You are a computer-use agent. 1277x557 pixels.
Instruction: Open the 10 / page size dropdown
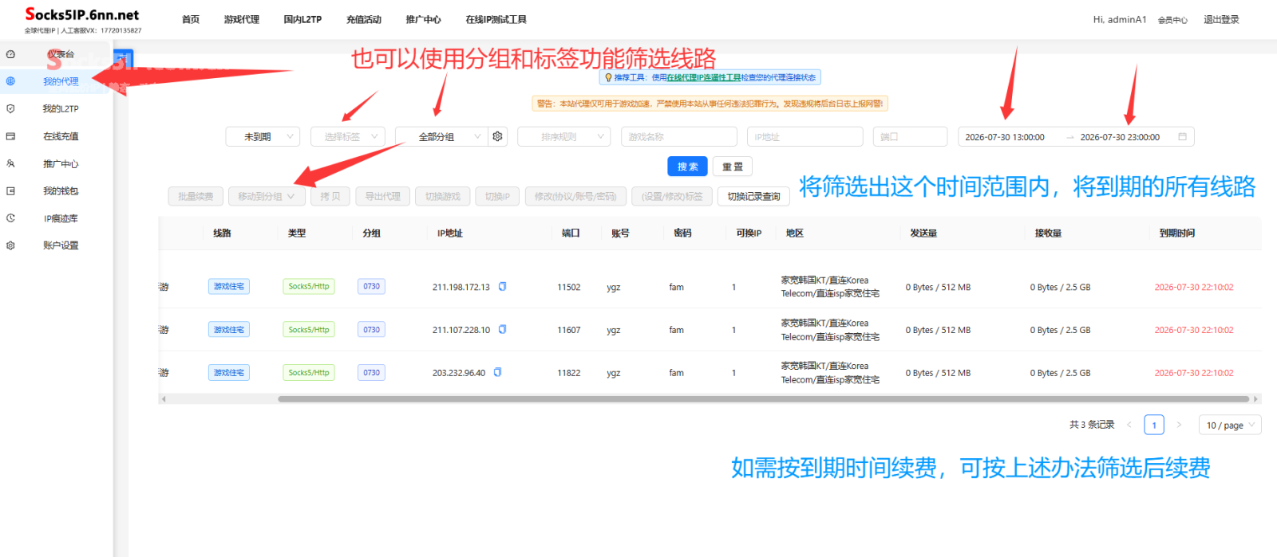pyautogui.click(x=1229, y=425)
